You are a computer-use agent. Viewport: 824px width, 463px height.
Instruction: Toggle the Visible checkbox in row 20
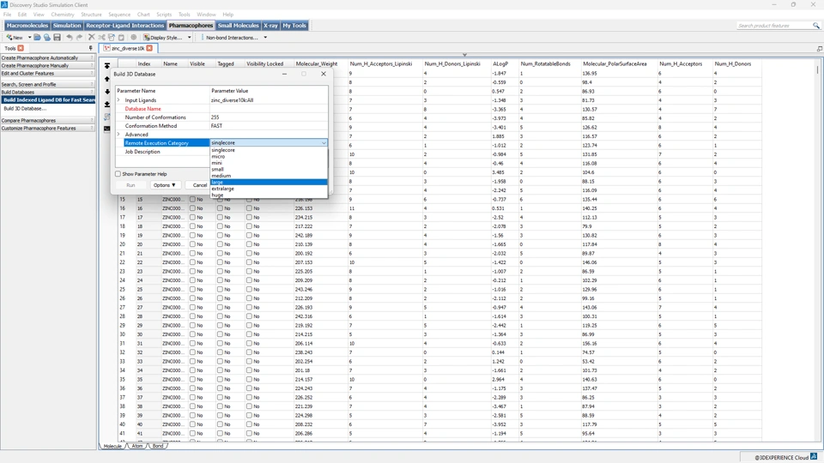(192, 244)
